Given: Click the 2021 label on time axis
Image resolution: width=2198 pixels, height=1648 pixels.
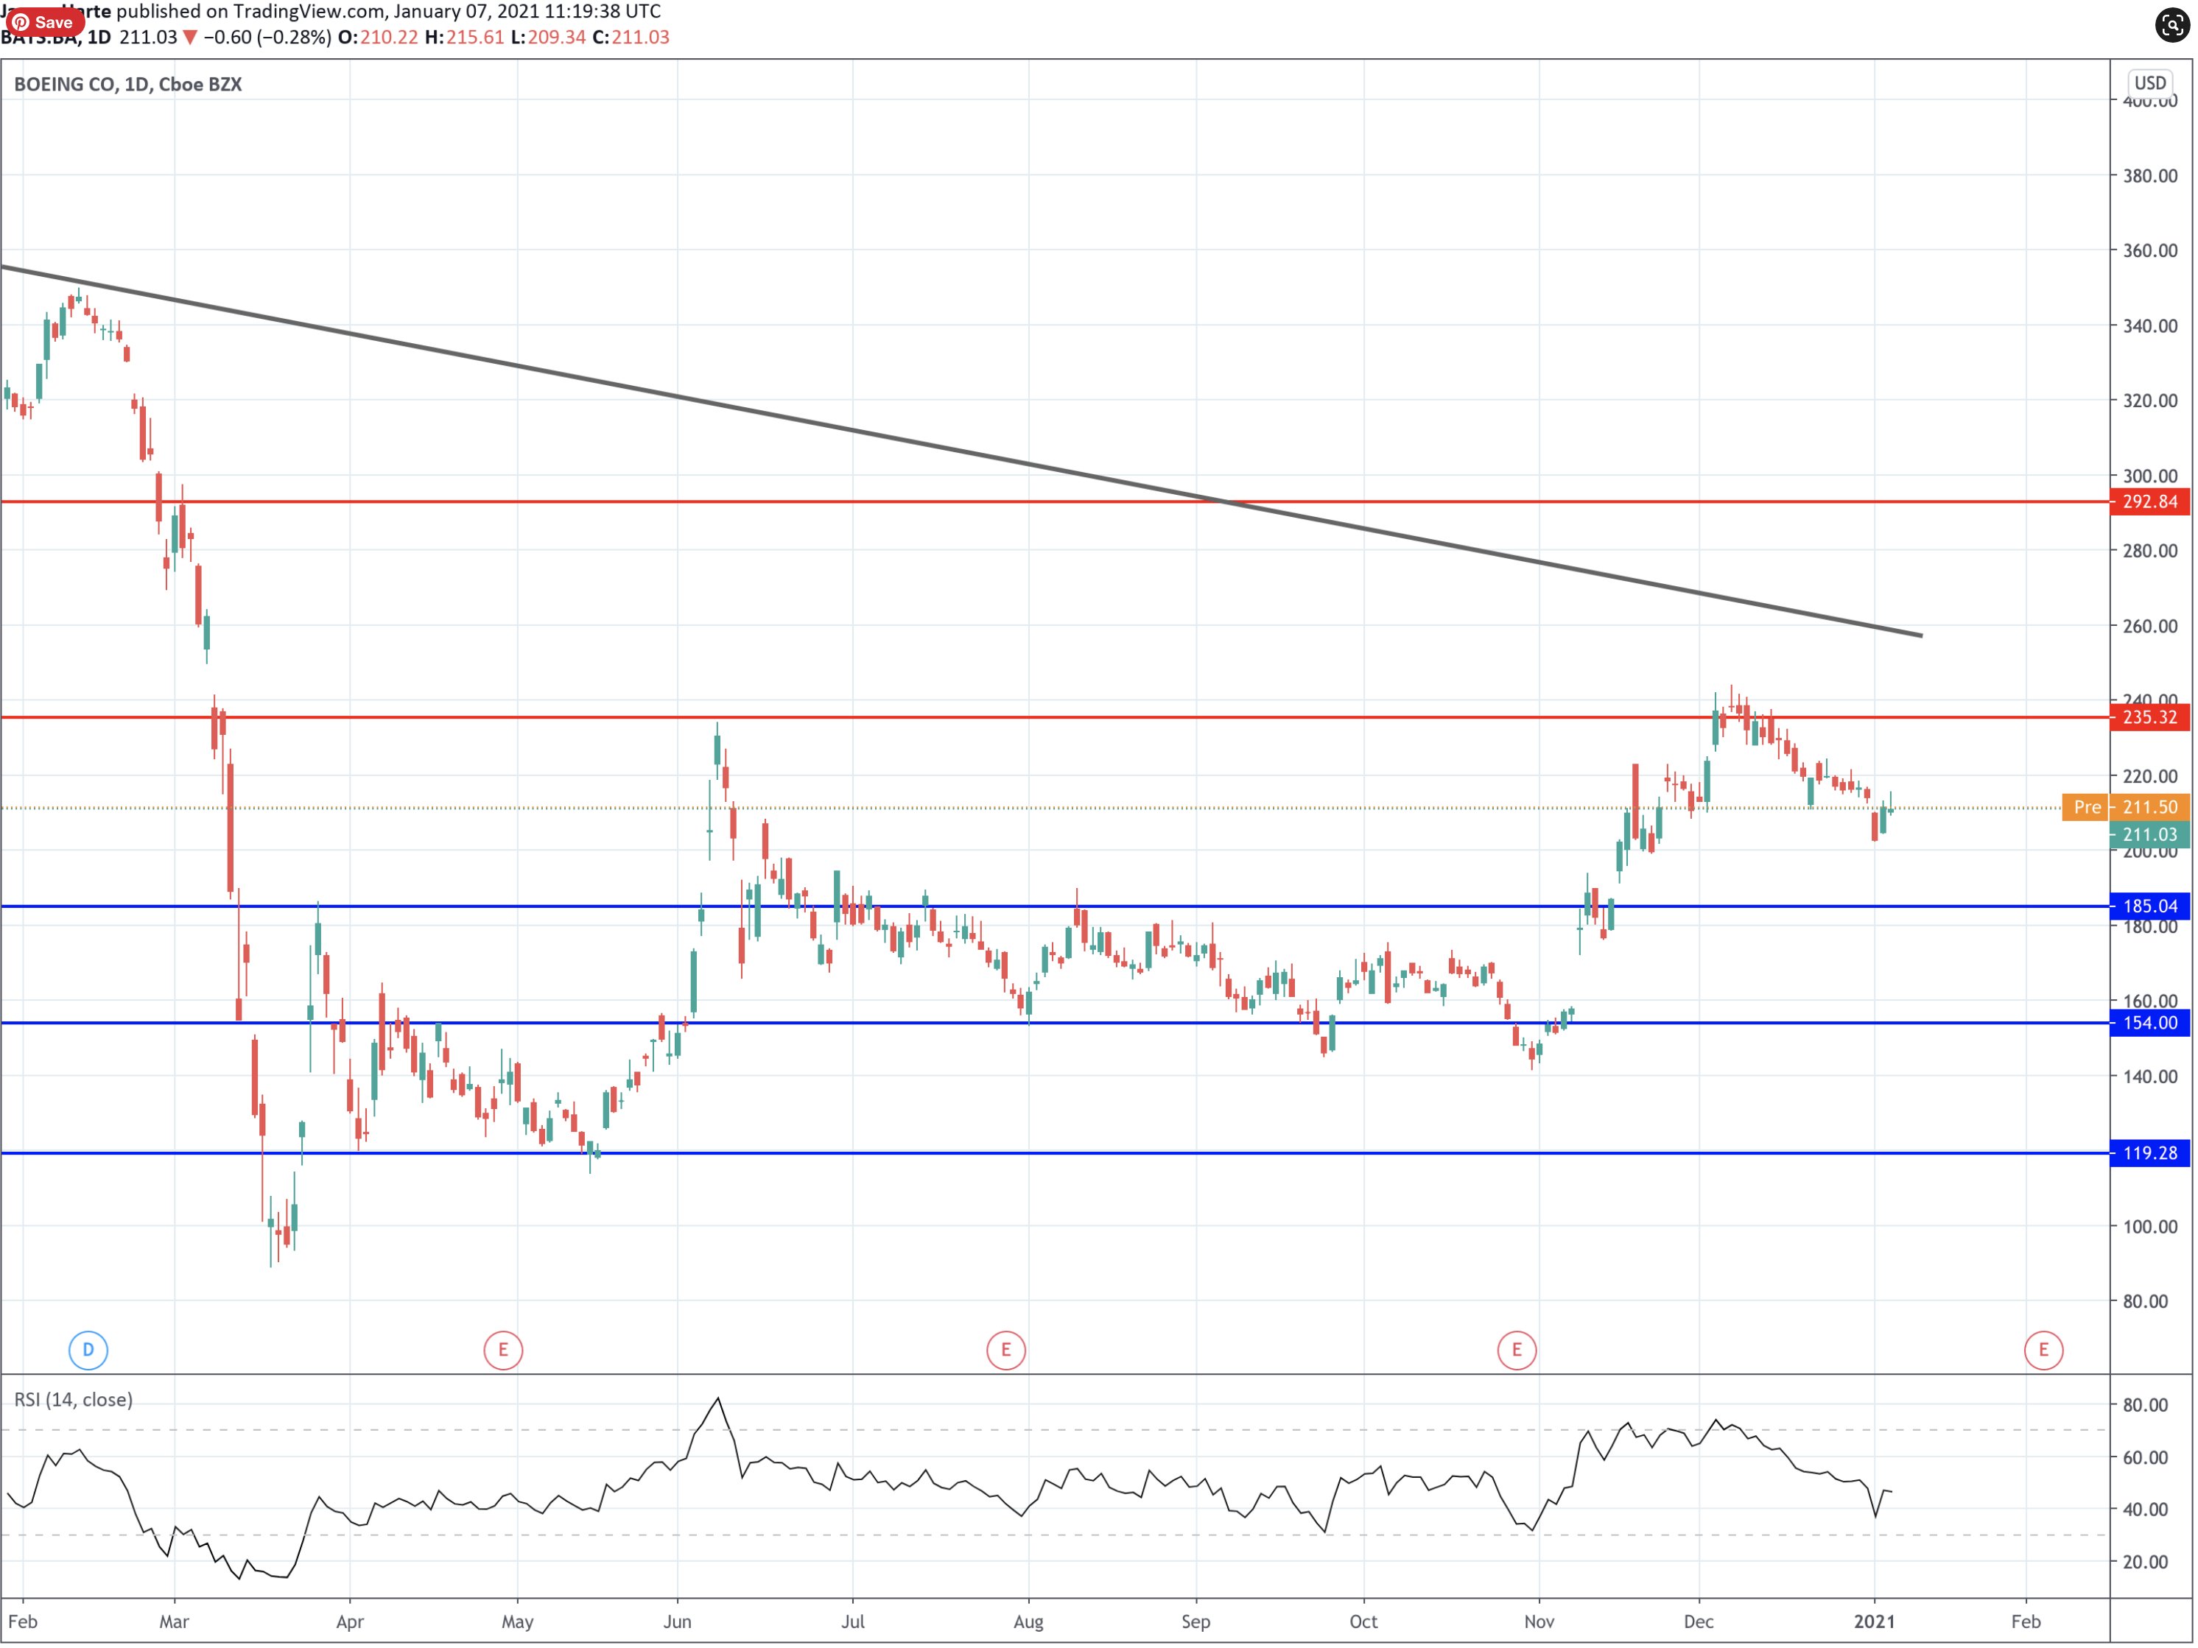Looking at the screenshot, I should pyautogui.click(x=1874, y=1622).
